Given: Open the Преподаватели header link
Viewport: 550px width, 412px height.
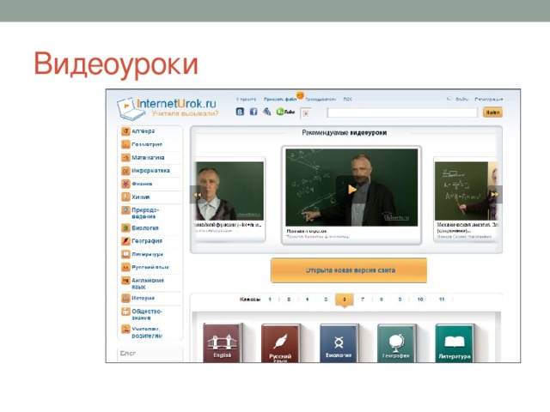Looking at the screenshot, I should tap(321, 100).
